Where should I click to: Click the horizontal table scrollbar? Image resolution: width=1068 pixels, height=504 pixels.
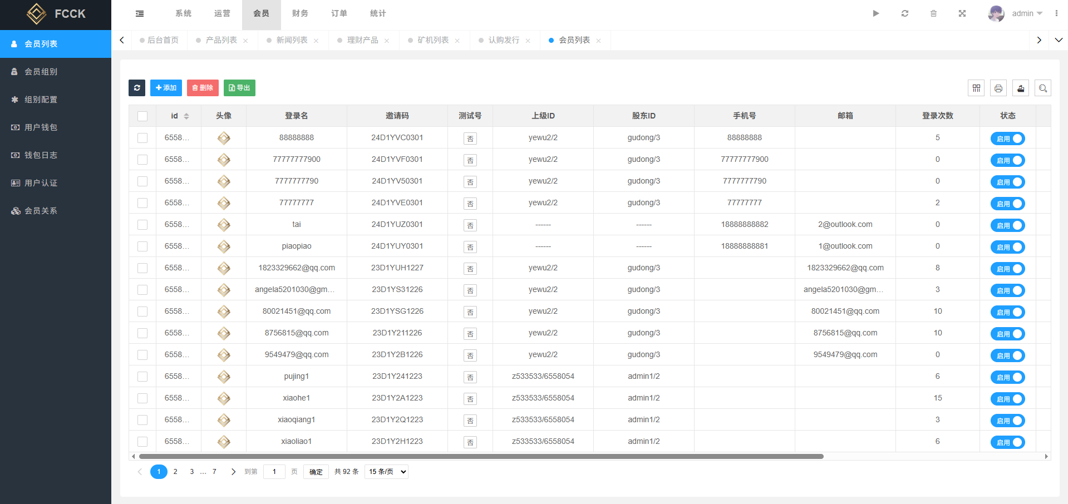[x=481, y=457]
